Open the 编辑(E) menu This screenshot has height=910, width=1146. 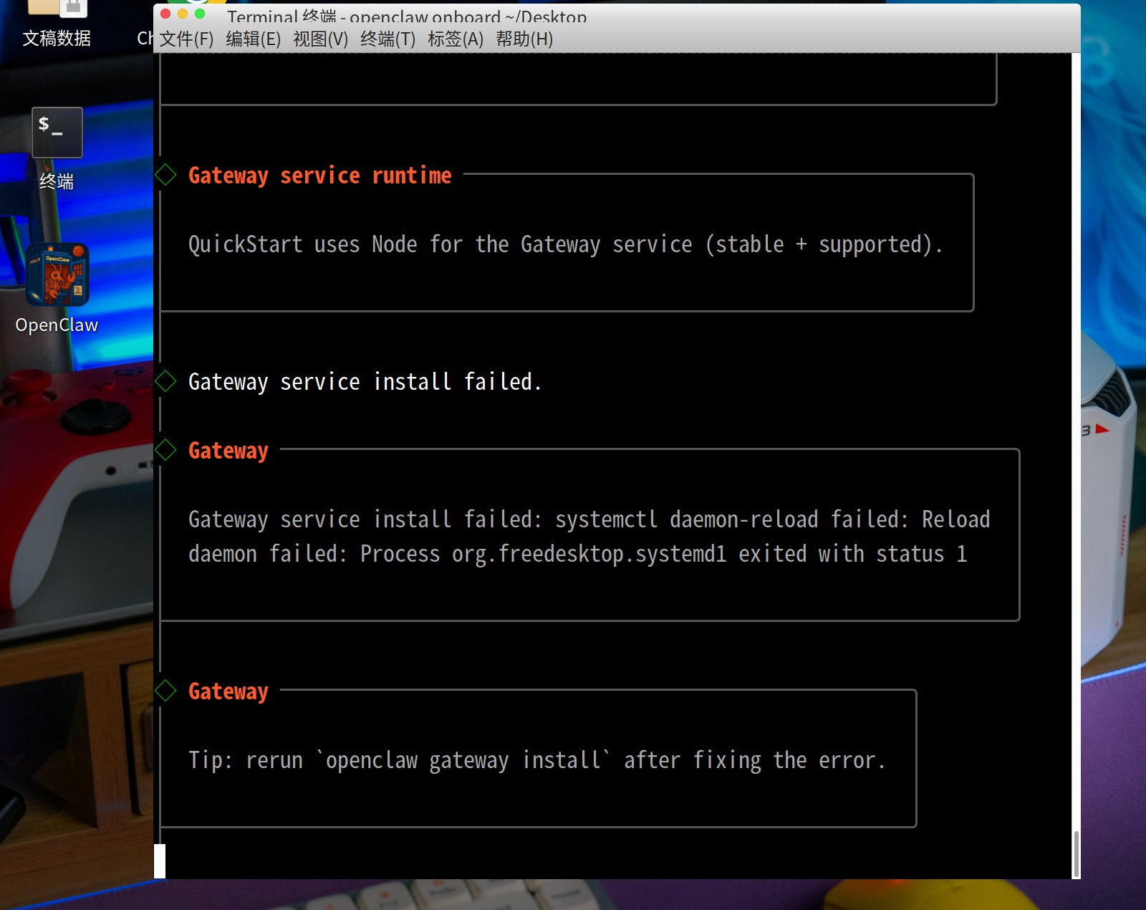click(x=254, y=39)
